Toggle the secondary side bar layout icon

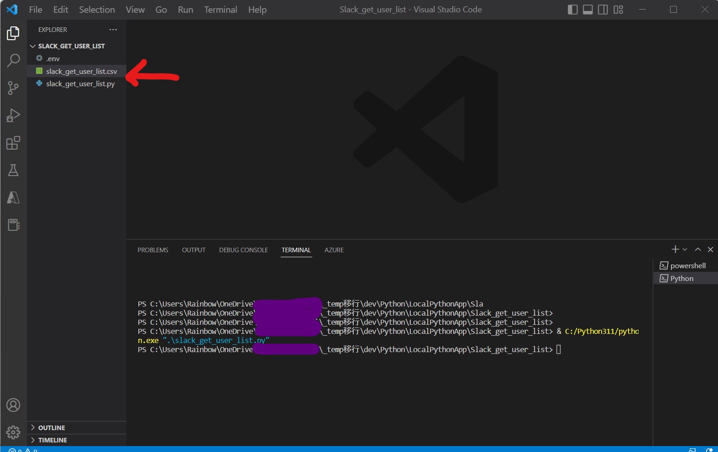pos(603,10)
